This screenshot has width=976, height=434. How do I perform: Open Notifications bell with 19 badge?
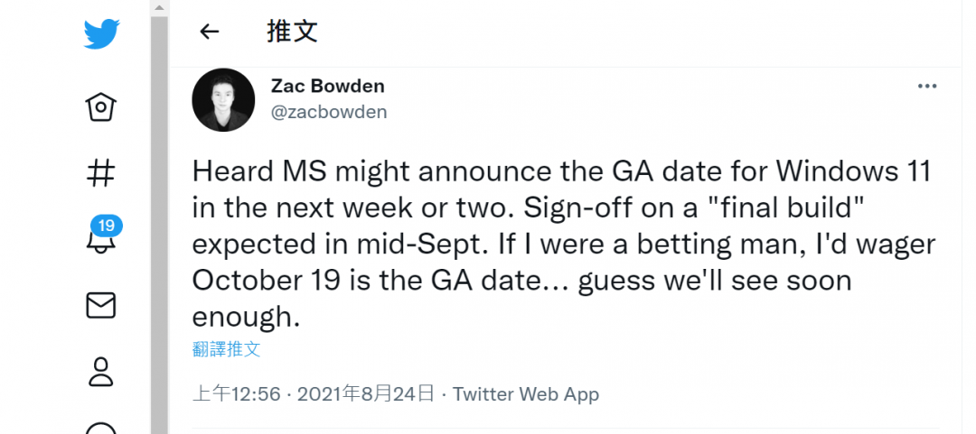(101, 239)
